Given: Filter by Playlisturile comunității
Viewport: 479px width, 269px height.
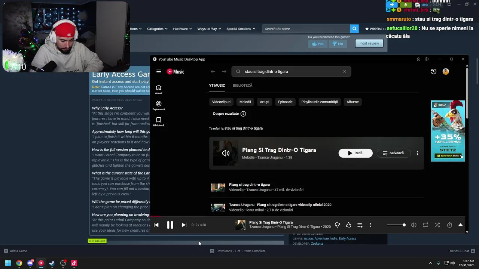Looking at the screenshot, I should click(x=320, y=102).
